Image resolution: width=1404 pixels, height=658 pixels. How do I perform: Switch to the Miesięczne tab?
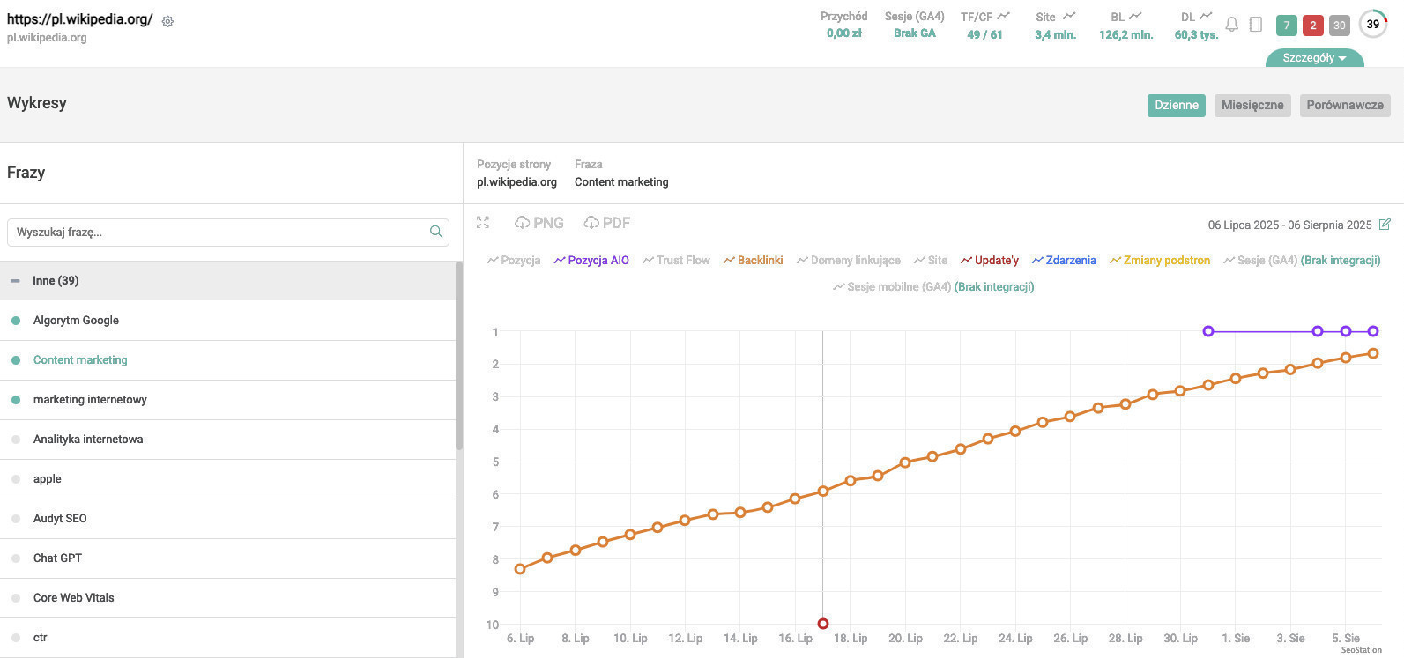click(x=1252, y=105)
